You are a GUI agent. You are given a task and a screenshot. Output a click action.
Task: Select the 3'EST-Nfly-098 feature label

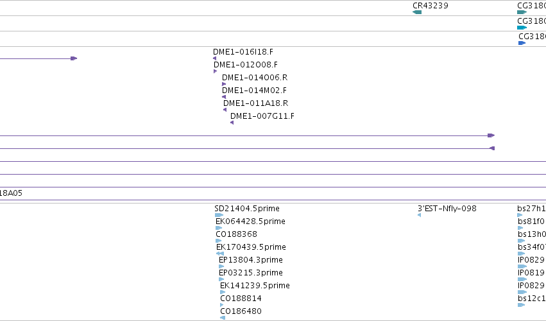(447, 209)
